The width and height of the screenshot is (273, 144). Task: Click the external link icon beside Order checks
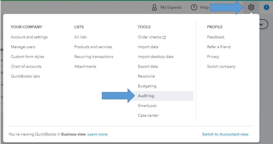pyautogui.click(x=164, y=37)
